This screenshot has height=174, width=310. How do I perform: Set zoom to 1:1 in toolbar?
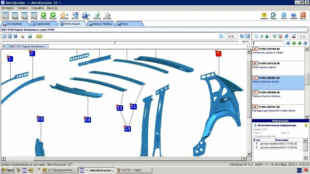[5, 16]
